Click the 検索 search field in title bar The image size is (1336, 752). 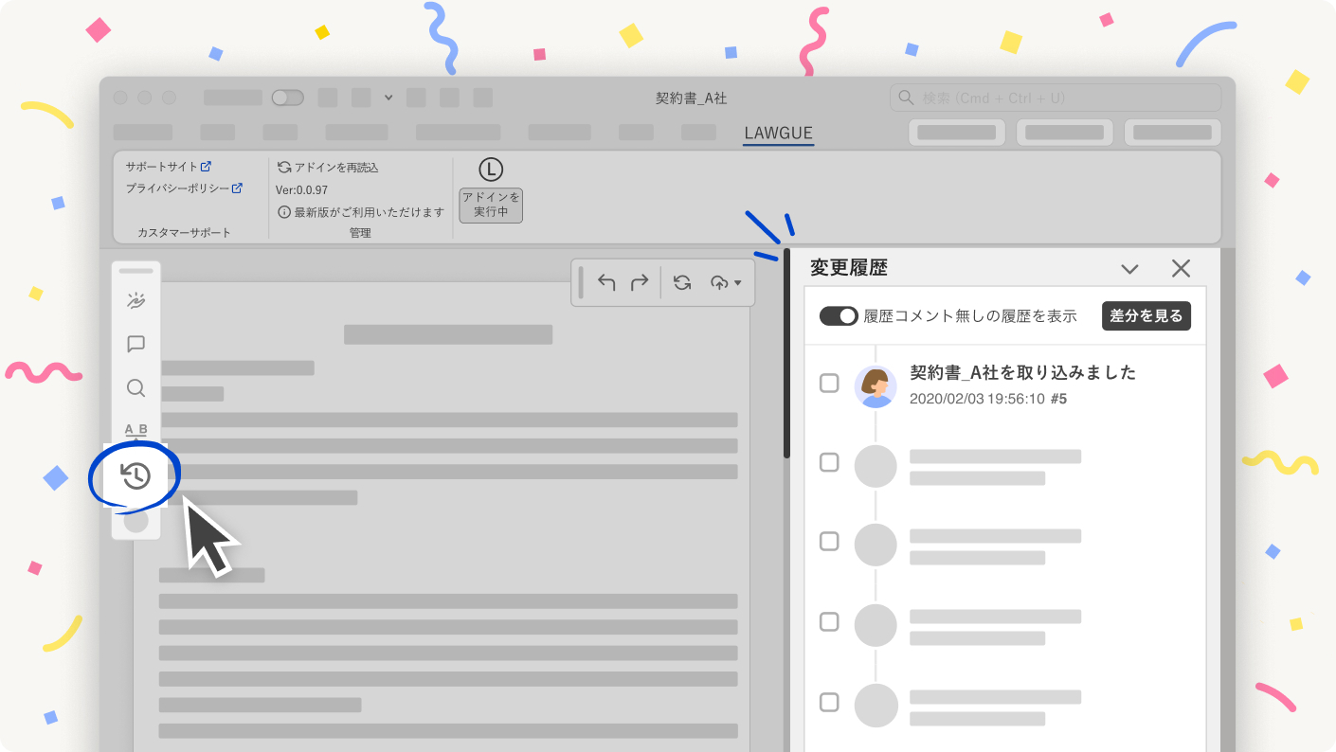(x=1056, y=98)
